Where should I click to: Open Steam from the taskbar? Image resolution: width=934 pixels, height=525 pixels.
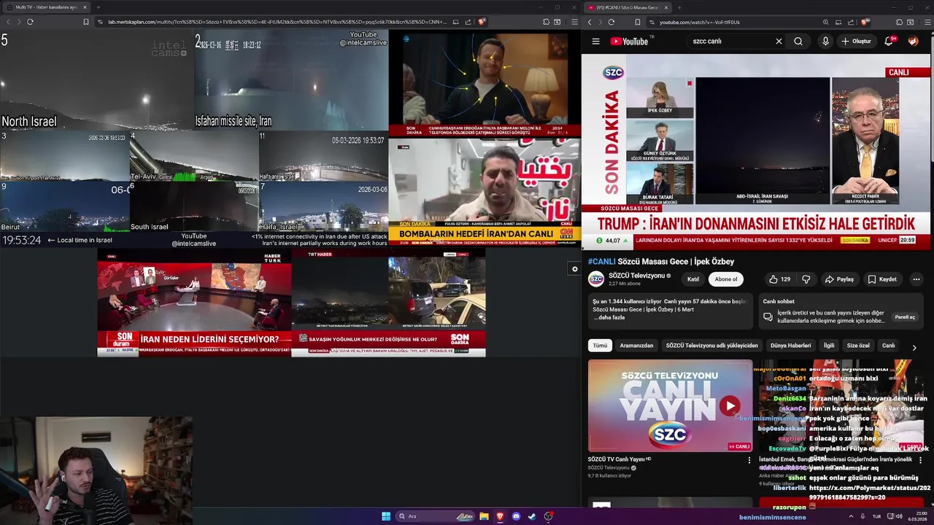point(532,516)
